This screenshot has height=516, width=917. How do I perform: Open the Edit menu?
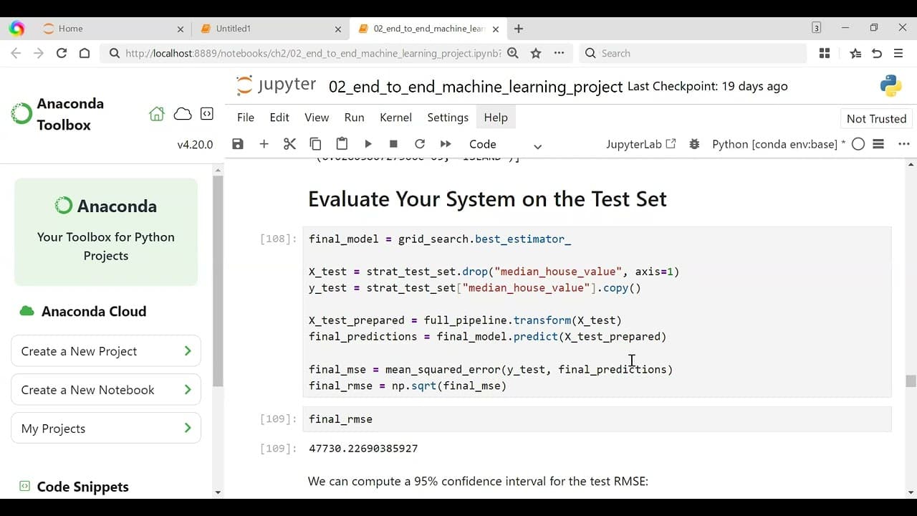click(279, 118)
